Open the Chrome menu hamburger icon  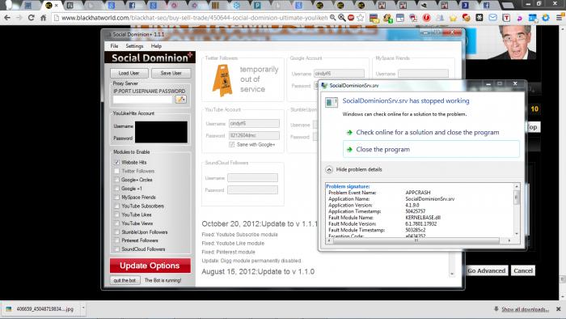[x=560, y=17]
